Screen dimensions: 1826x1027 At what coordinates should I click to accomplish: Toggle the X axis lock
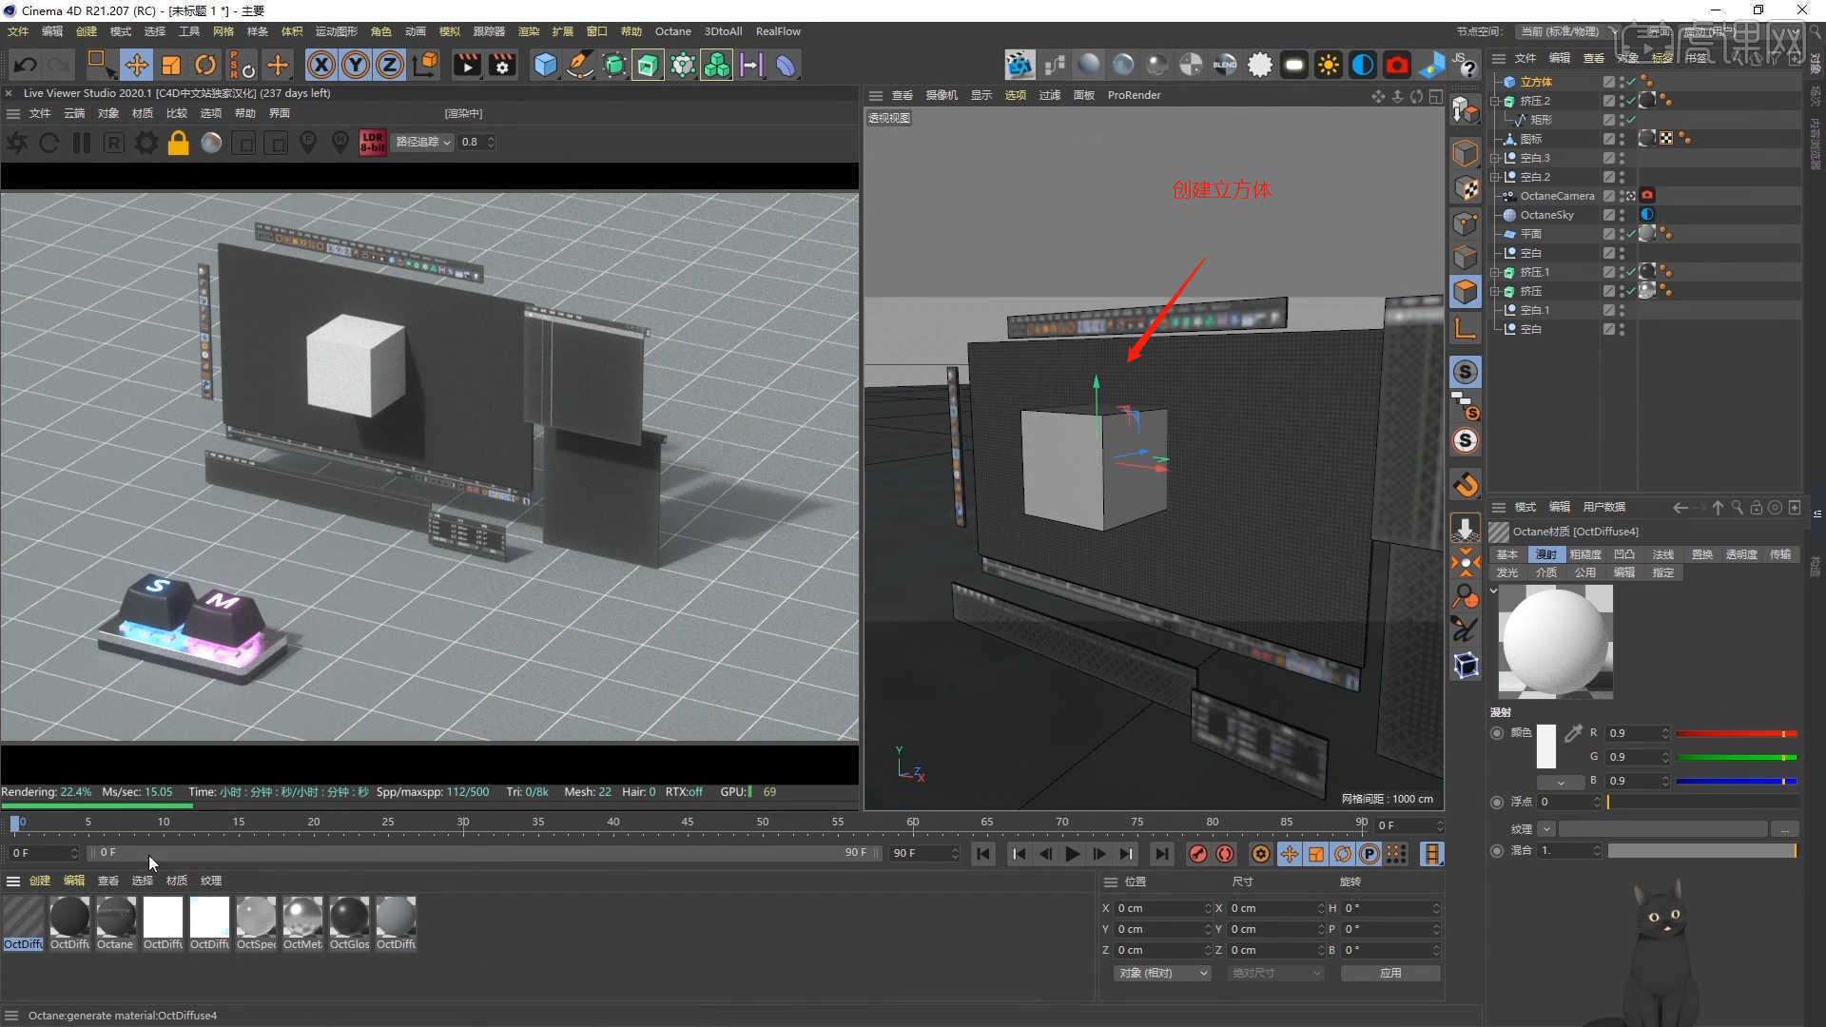(321, 66)
